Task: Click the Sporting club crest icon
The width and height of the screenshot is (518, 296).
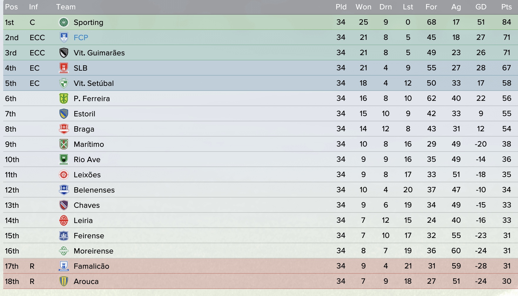Action: click(x=64, y=22)
